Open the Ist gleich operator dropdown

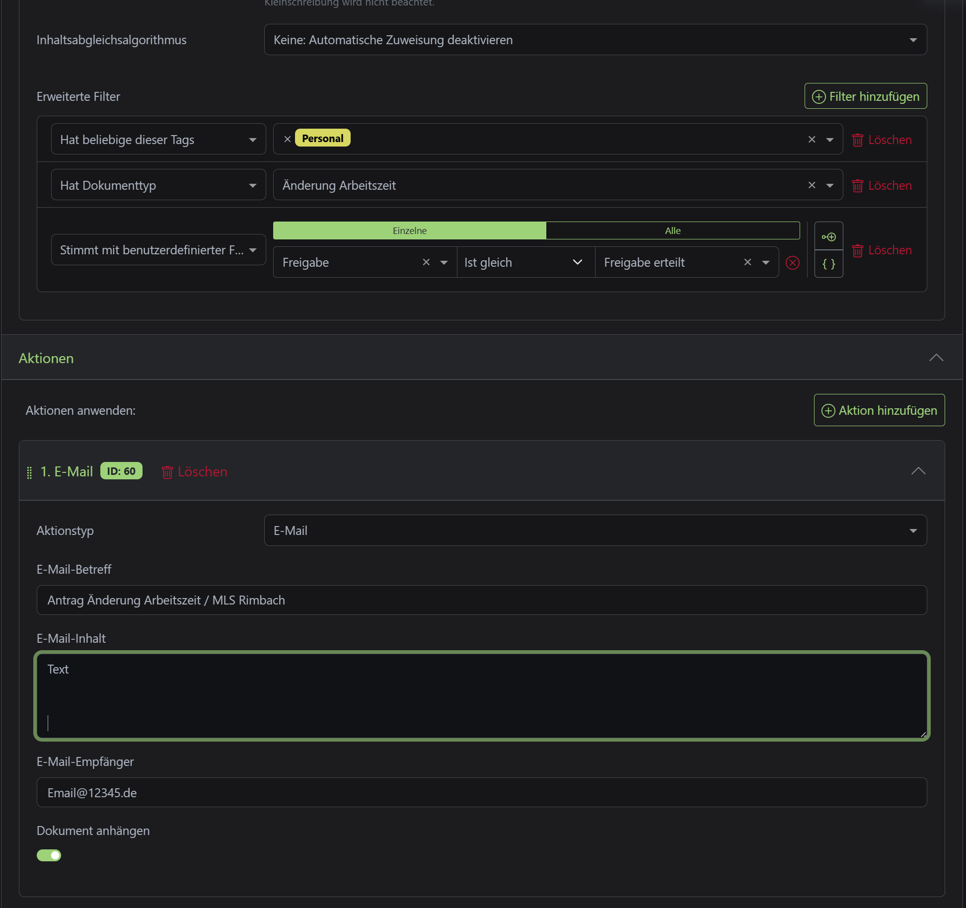point(525,262)
